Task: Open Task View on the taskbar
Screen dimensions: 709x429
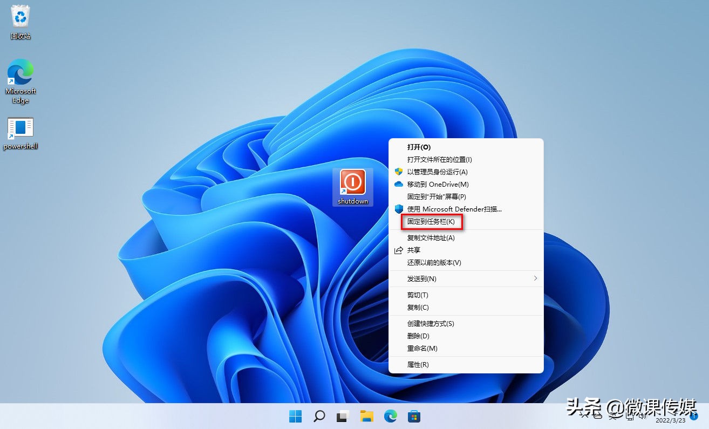Action: tap(342, 416)
